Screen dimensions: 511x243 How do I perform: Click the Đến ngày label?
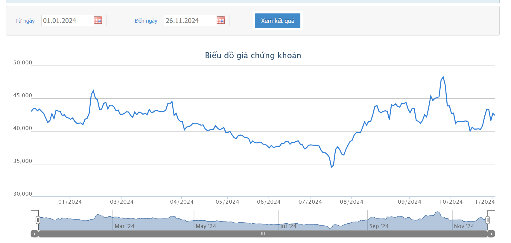coord(146,21)
